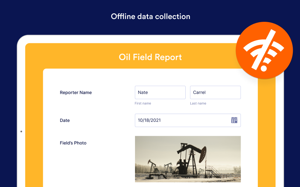
Task: Click the Reporter Name label
Action: tap(76, 93)
